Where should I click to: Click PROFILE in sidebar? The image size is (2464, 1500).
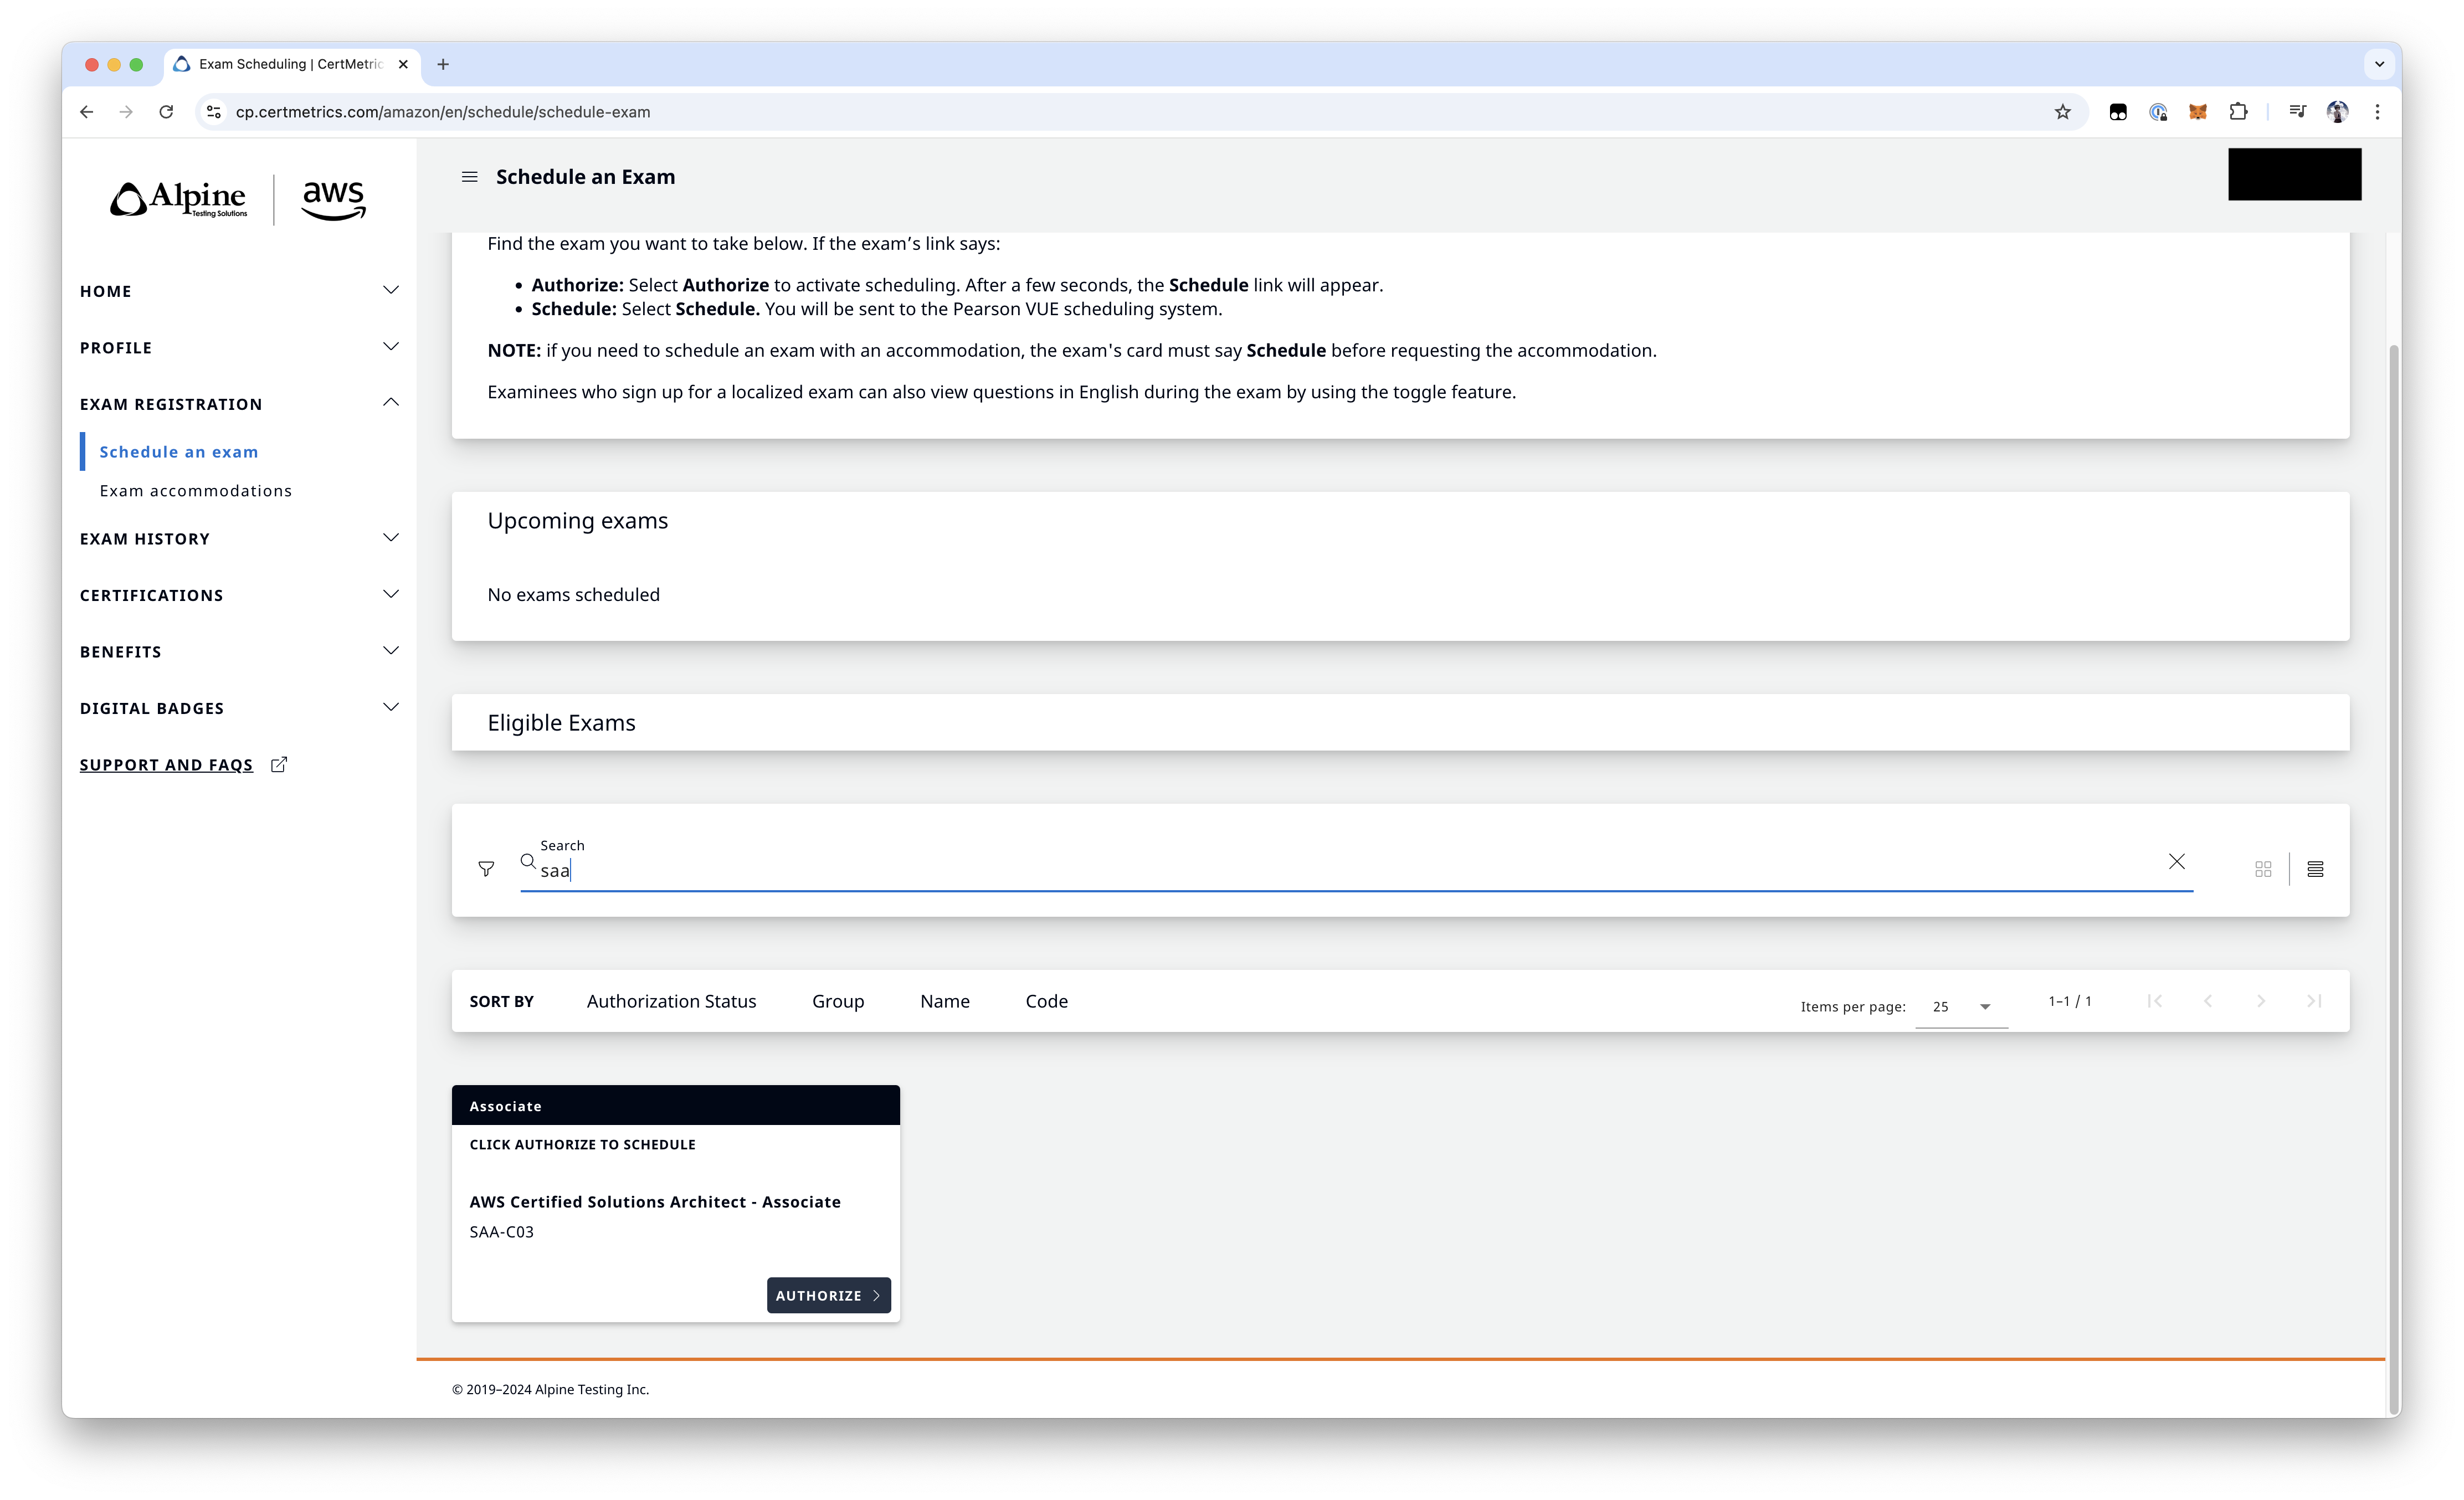pyautogui.click(x=116, y=348)
